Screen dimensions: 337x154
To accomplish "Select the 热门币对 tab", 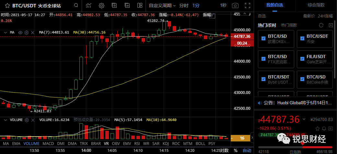I will click(267, 25).
